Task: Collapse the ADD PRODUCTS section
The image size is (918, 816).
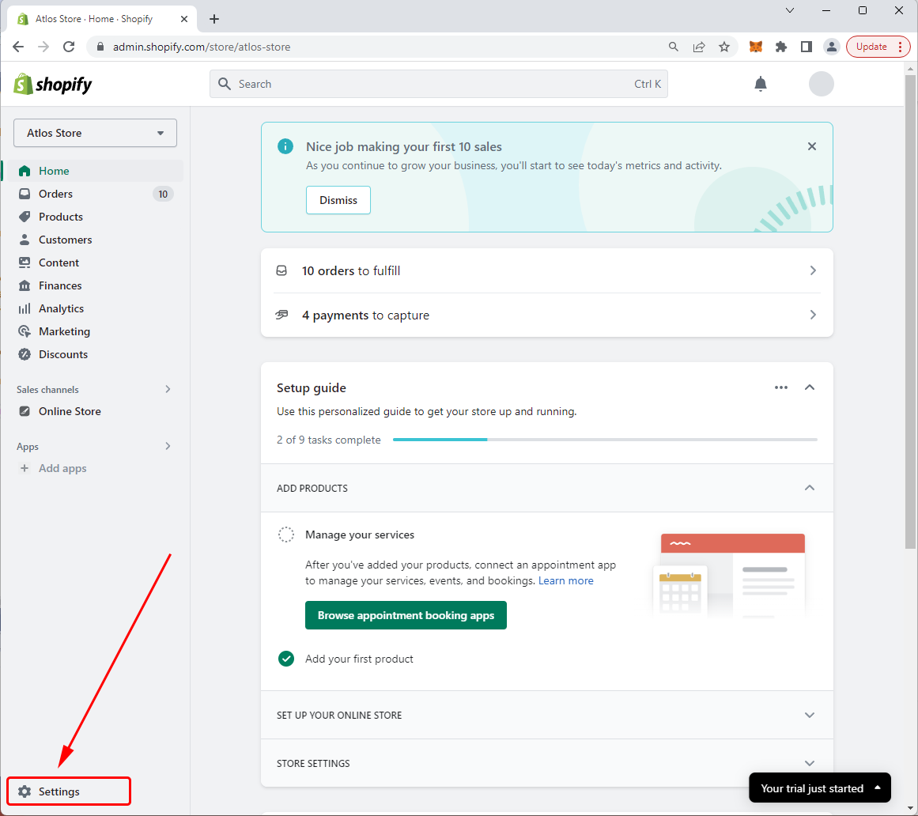Action: pos(809,488)
